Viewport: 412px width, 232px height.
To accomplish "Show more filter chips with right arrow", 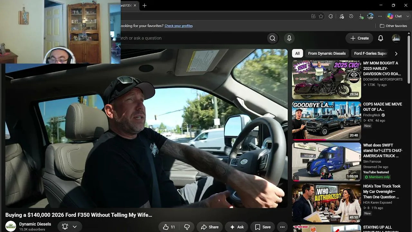I will coord(396,53).
